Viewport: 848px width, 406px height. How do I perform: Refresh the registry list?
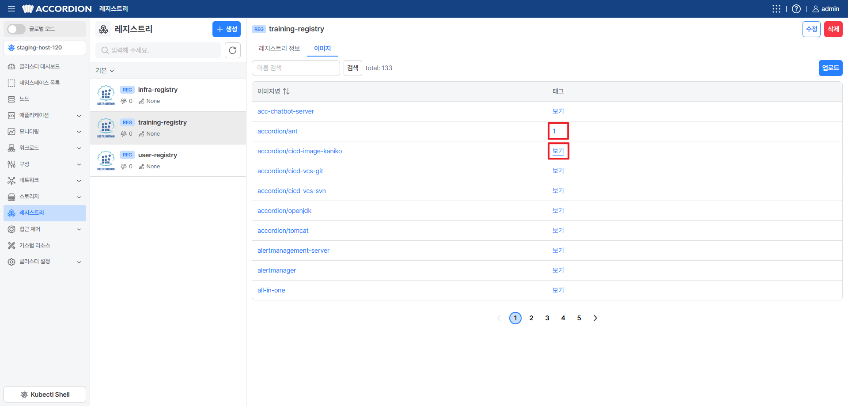233,50
